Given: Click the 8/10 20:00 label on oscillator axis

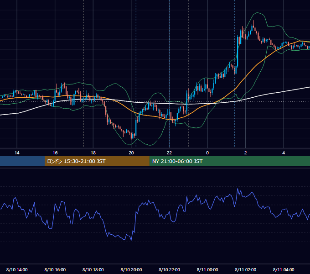Looking at the screenshot, I should pos(131,269).
